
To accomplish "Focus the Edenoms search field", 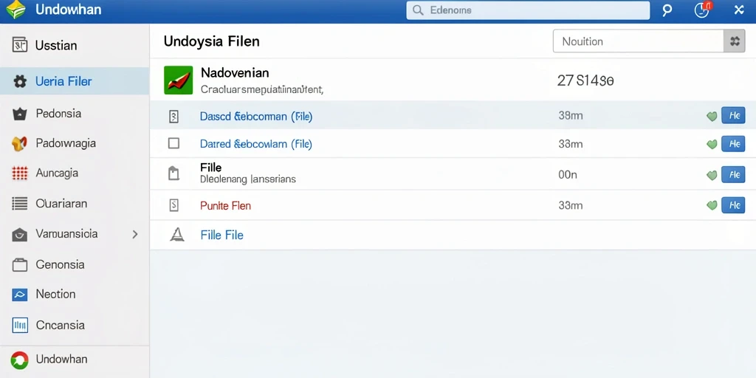I will click(528, 10).
